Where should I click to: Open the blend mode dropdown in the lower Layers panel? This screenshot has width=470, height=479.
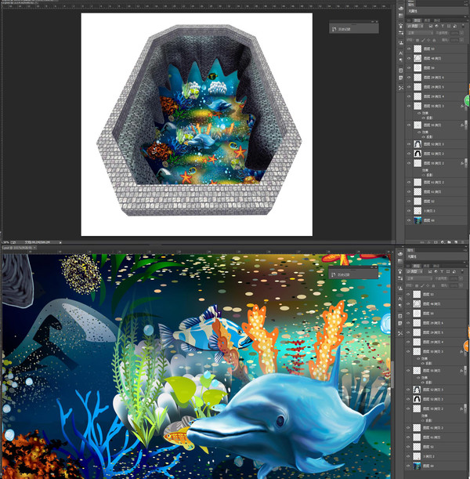[x=419, y=278]
